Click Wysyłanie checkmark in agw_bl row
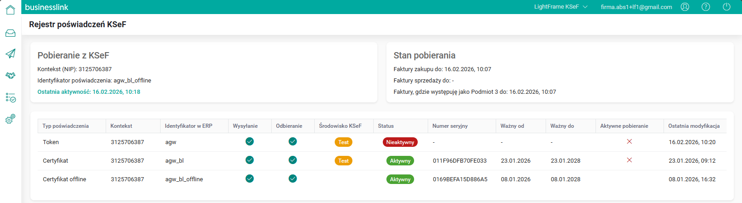Screen dimensions: 742x203 [x=249, y=160]
